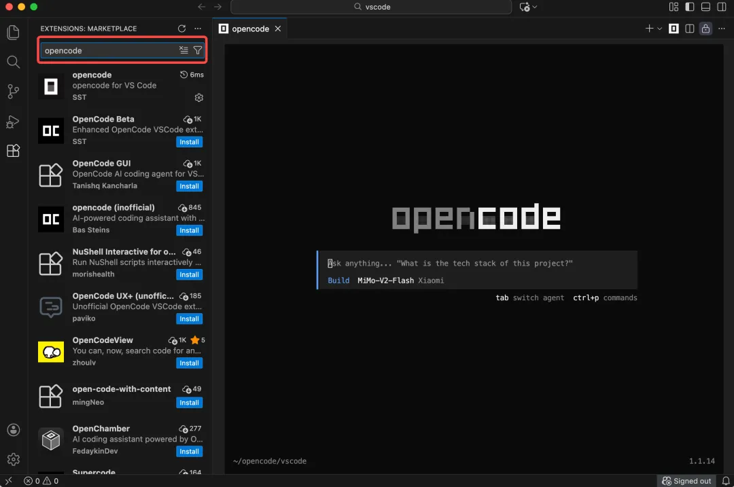Image resolution: width=734 pixels, height=487 pixels.
Task: Open notifications bell in status bar
Action: point(726,481)
